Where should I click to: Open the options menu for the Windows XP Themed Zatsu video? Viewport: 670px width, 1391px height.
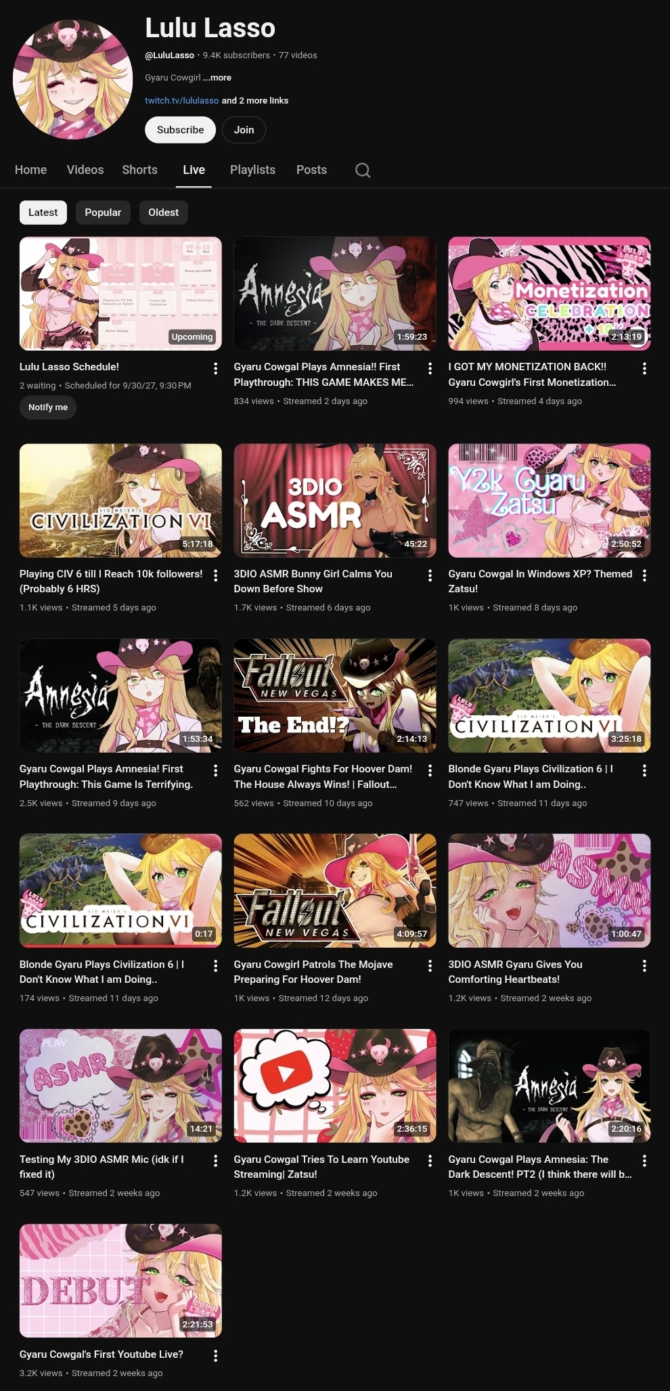pyautogui.click(x=644, y=575)
